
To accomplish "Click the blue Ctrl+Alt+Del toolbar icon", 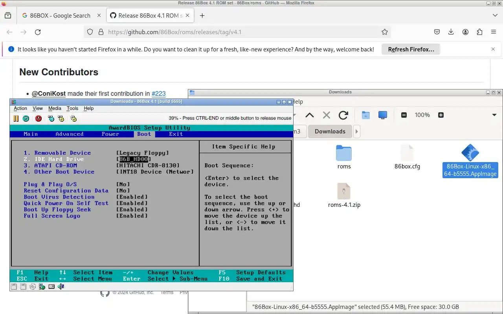I will point(51,118).
